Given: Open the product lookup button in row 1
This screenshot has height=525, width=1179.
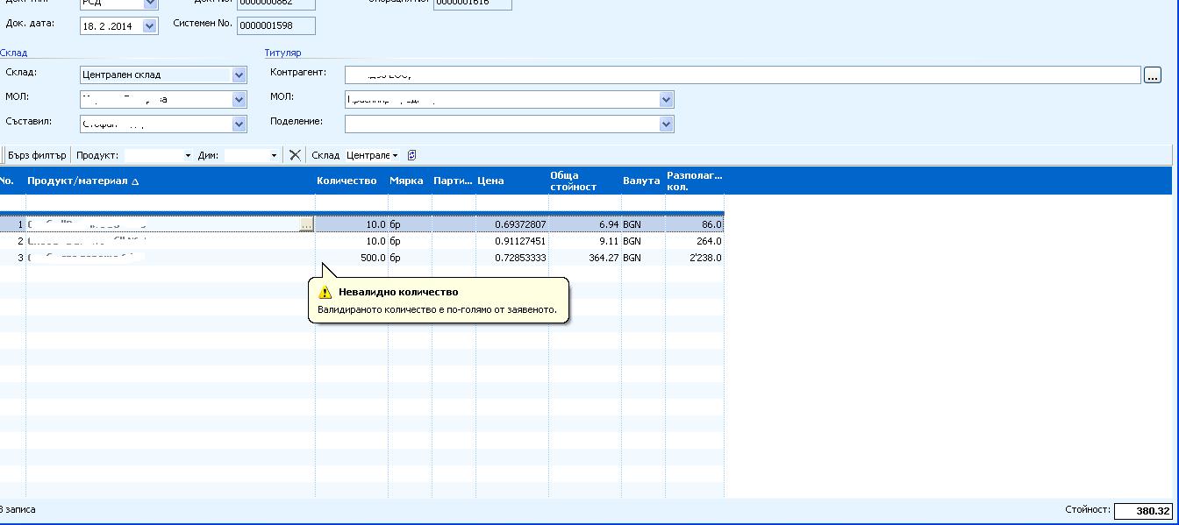Looking at the screenshot, I should point(305,225).
